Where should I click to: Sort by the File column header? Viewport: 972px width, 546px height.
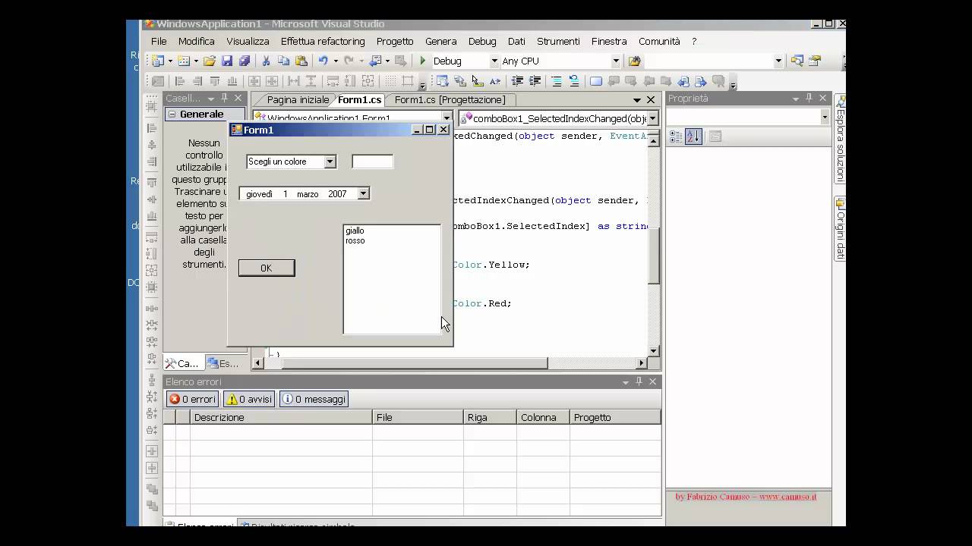coord(418,417)
